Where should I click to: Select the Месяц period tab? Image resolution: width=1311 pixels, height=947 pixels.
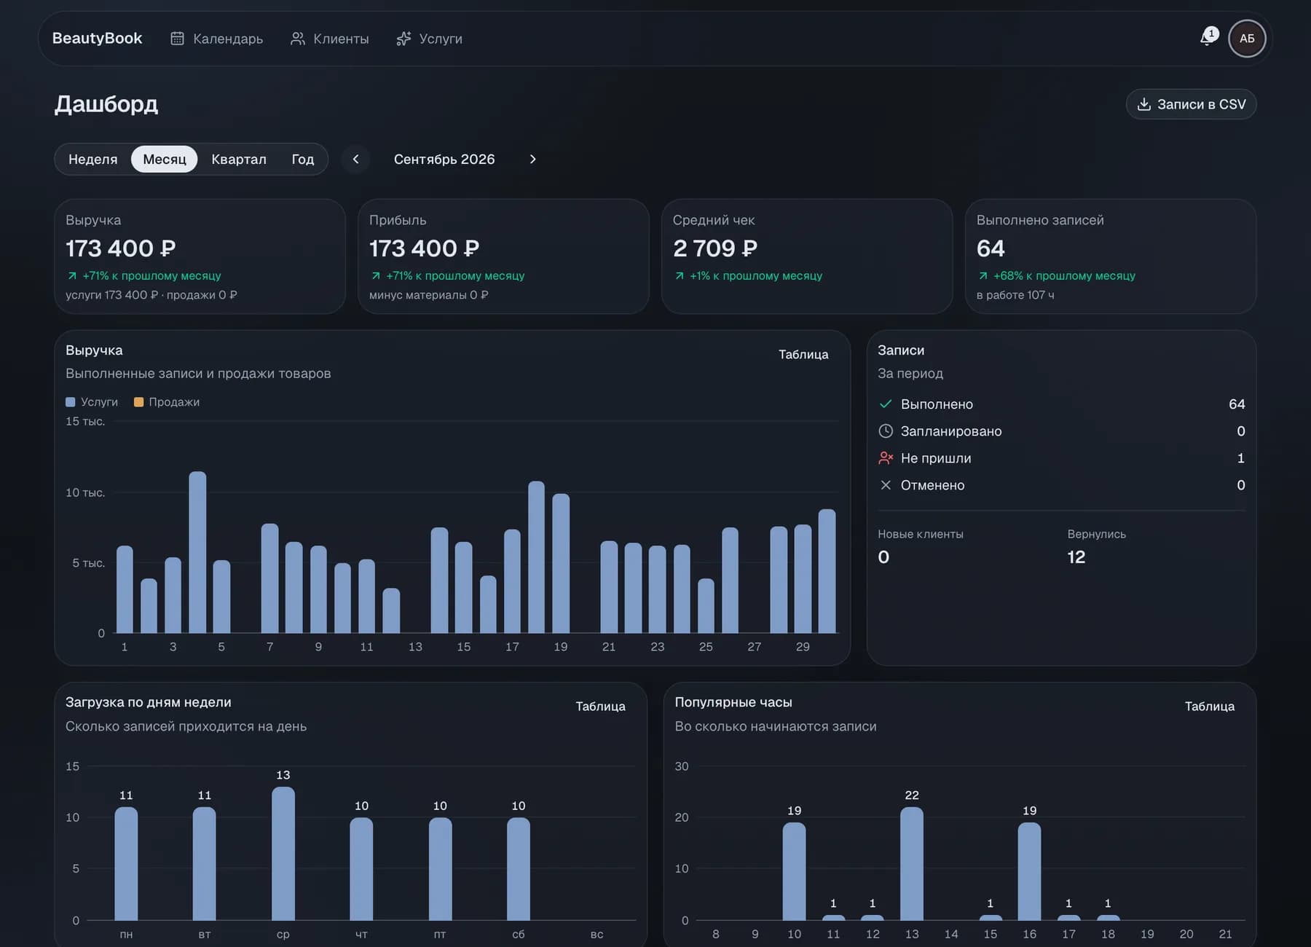(165, 159)
